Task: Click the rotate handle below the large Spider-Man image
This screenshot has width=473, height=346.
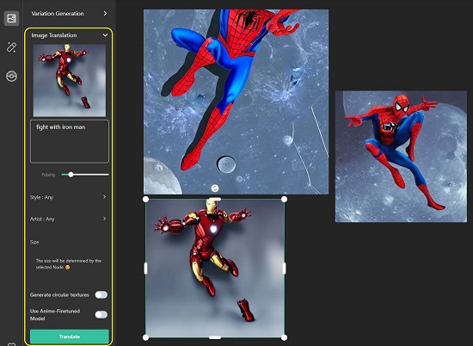Action: tap(215, 188)
